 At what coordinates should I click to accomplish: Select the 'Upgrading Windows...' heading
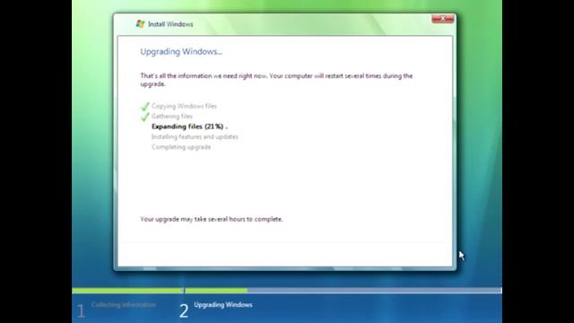click(181, 52)
